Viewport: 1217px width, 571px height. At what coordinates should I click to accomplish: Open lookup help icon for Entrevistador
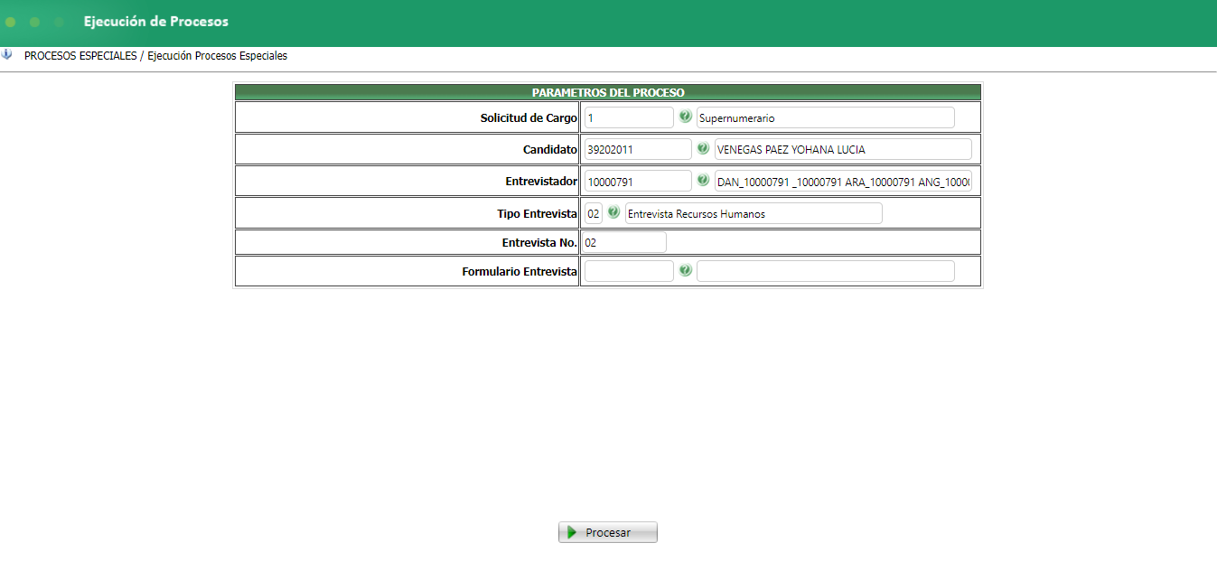[x=703, y=181]
